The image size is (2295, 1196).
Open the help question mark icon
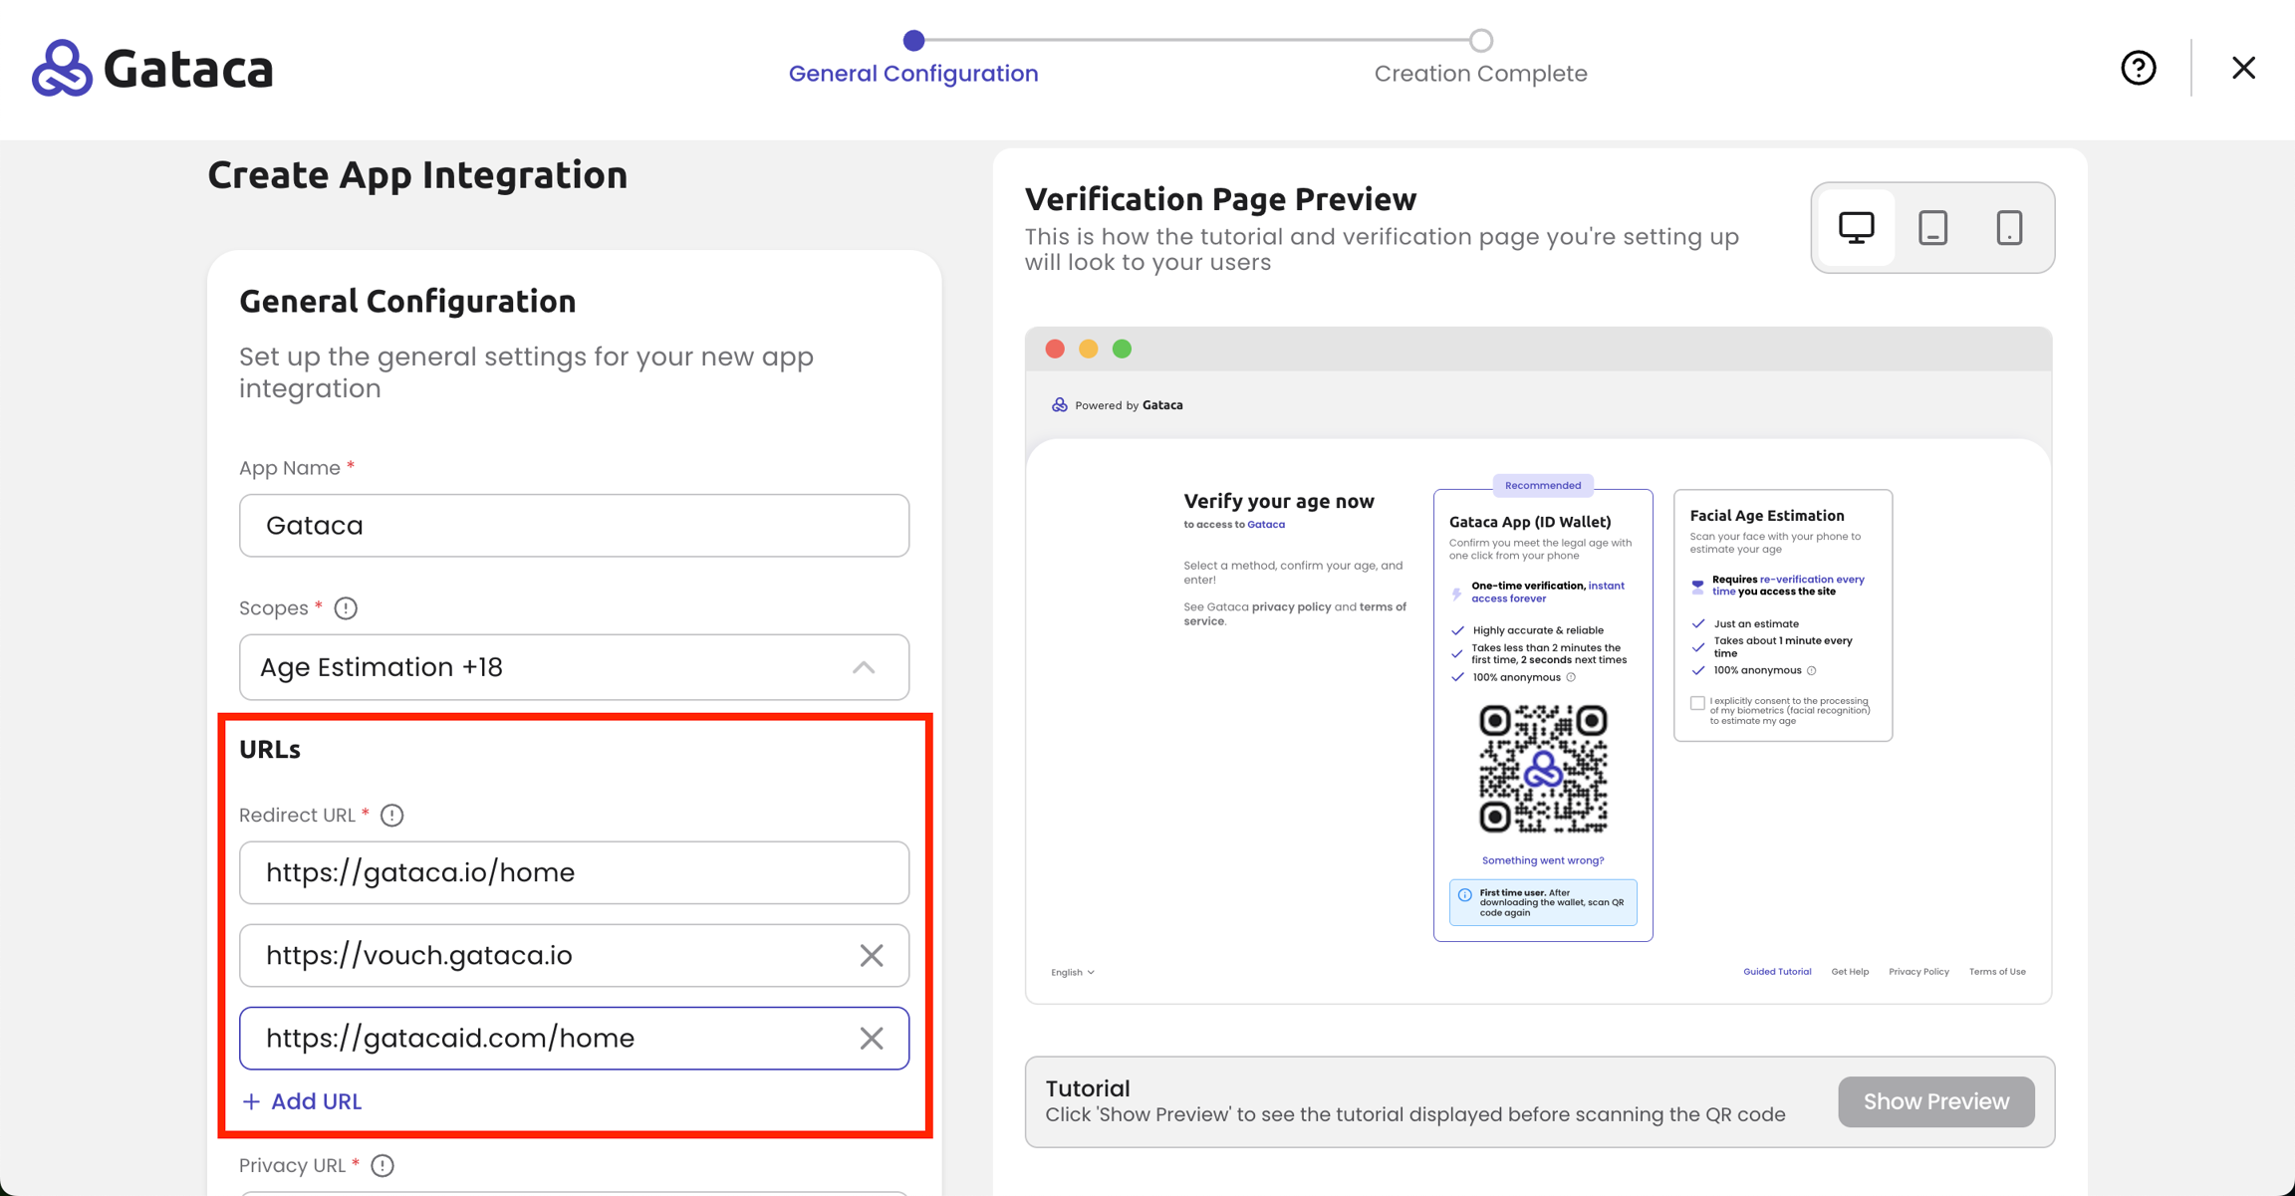pos(2139,68)
